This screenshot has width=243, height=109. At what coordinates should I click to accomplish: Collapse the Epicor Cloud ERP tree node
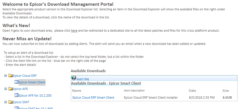pos(5,76)
